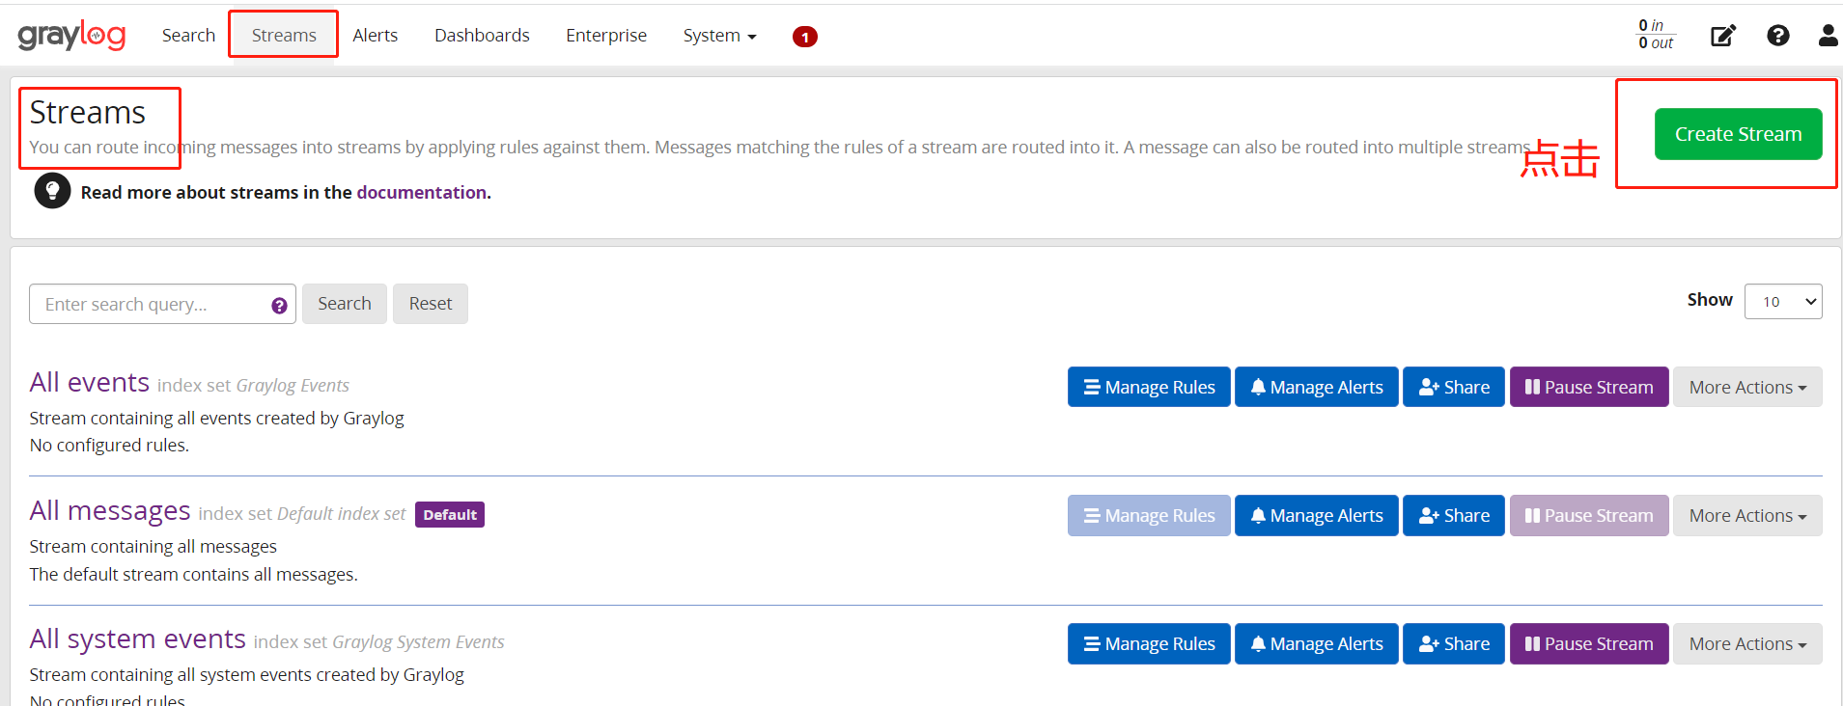Screen dimensions: 1843x706
Task: Open the Alerts page
Action: pyautogui.click(x=375, y=36)
